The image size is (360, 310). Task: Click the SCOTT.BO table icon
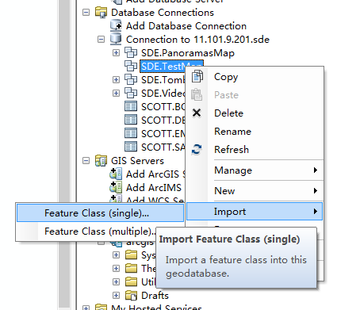[x=131, y=106]
